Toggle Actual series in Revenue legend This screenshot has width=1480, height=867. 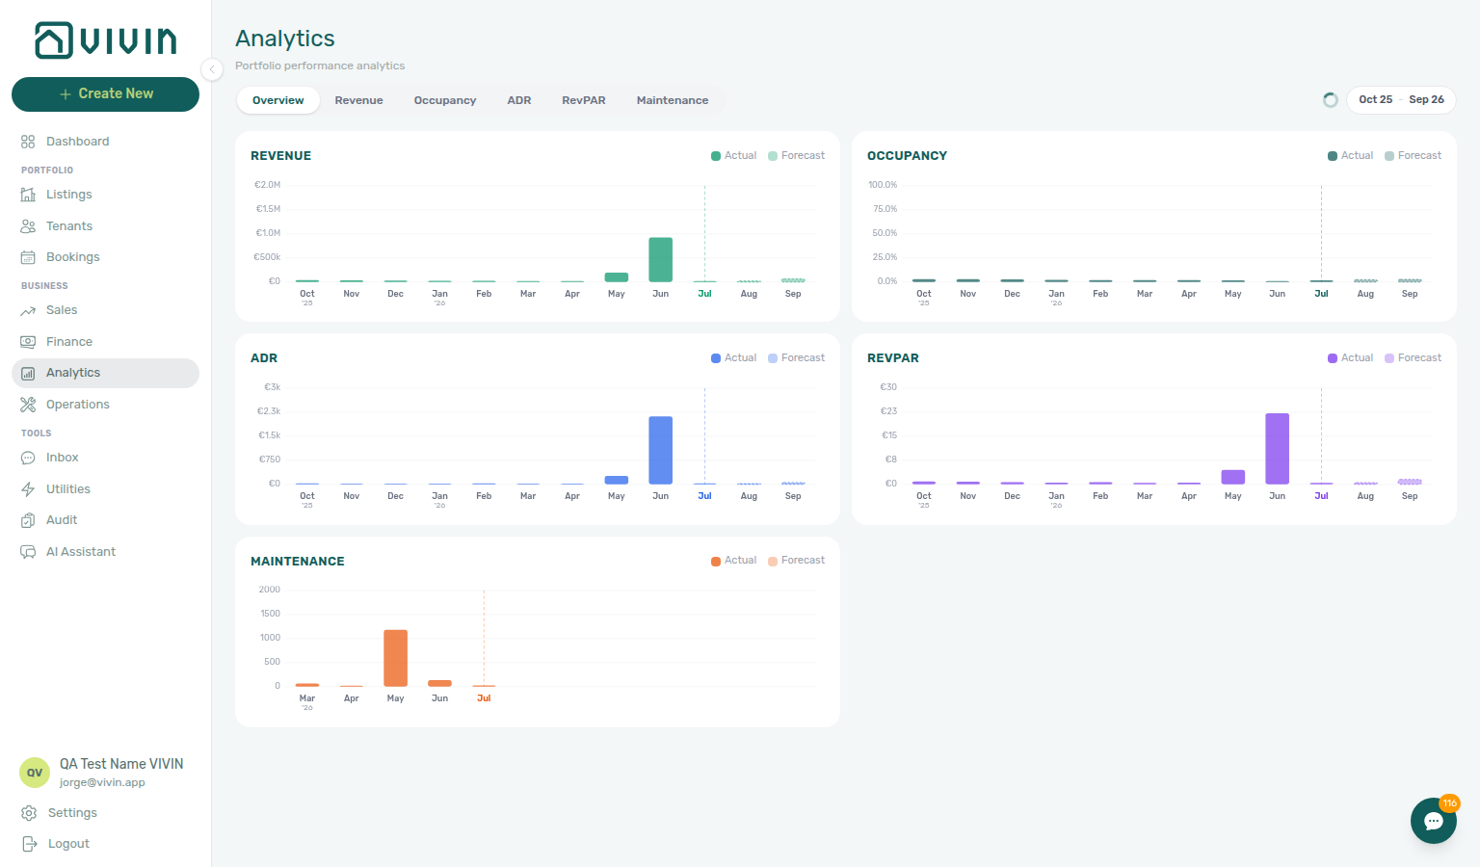coord(734,156)
